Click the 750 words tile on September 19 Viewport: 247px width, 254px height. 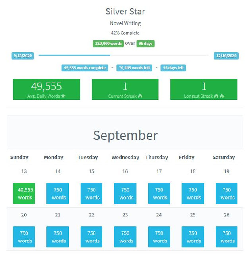(x=227, y=193)
